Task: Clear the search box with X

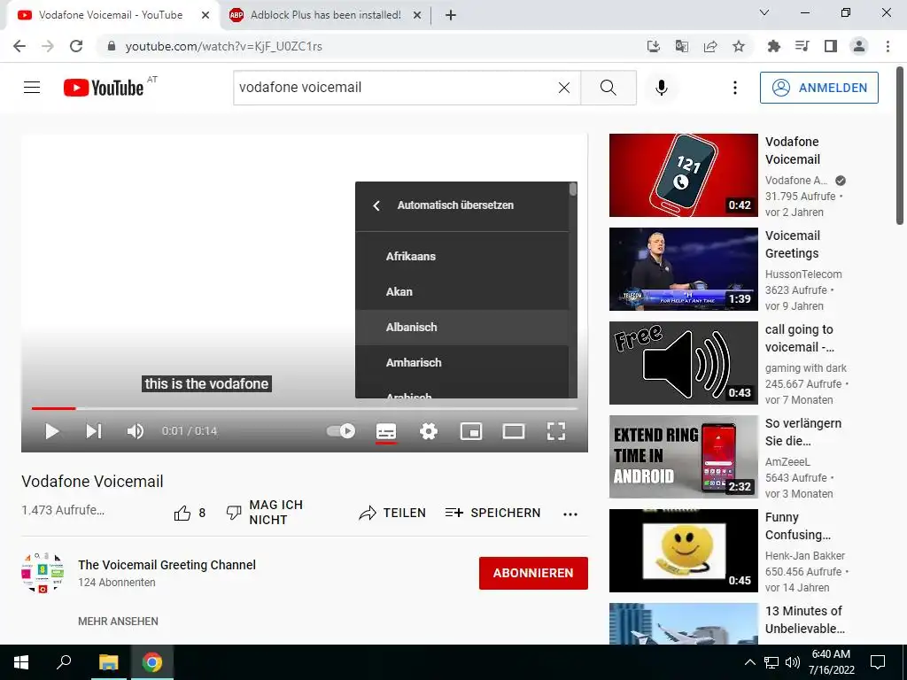Action: click(x=564, y=88)
